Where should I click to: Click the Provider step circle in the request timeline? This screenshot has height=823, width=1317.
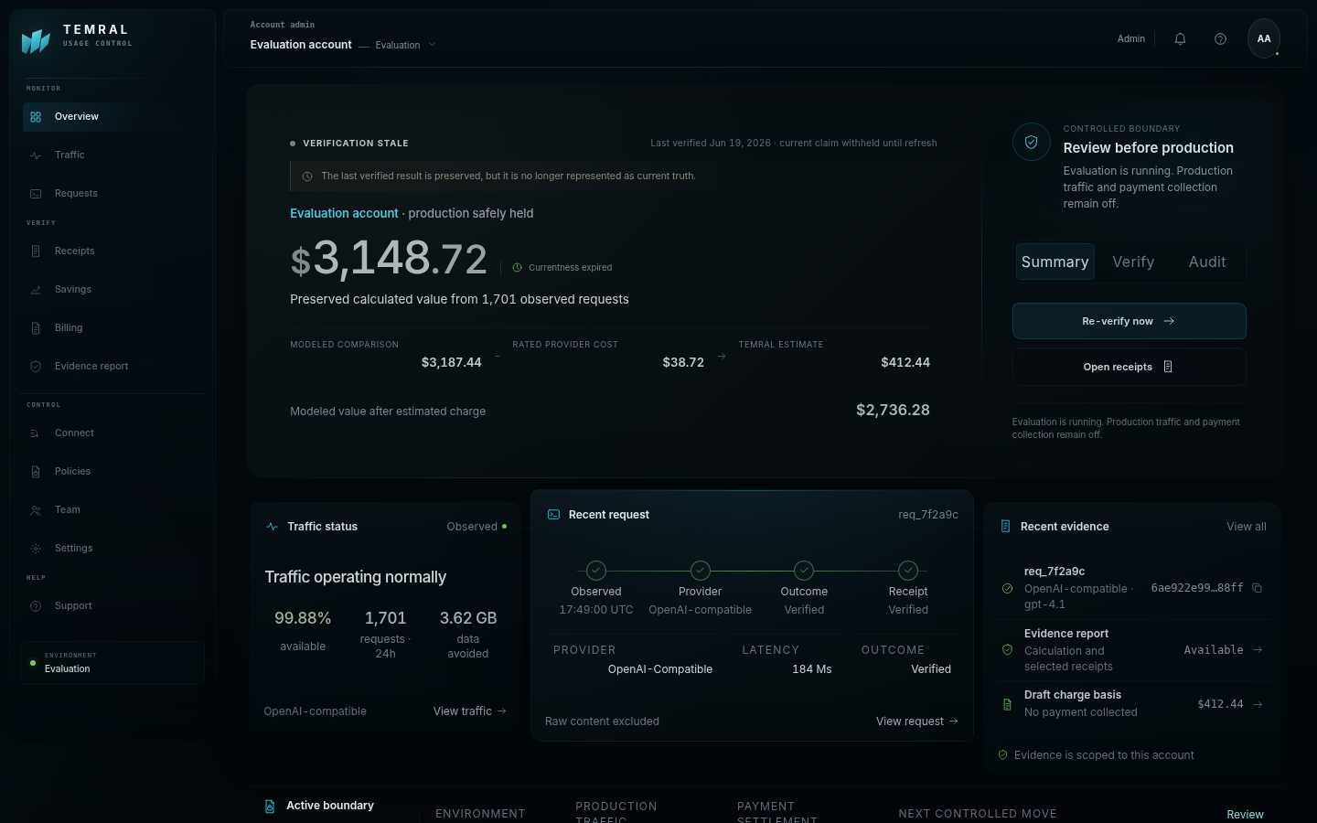click(x=701, y=571)
